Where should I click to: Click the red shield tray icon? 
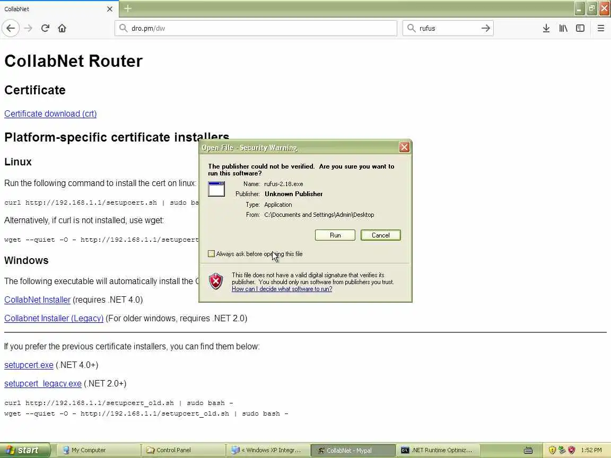[571, 450]
